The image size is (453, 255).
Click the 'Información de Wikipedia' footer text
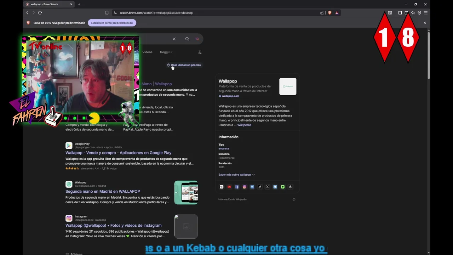click(232, 199)
